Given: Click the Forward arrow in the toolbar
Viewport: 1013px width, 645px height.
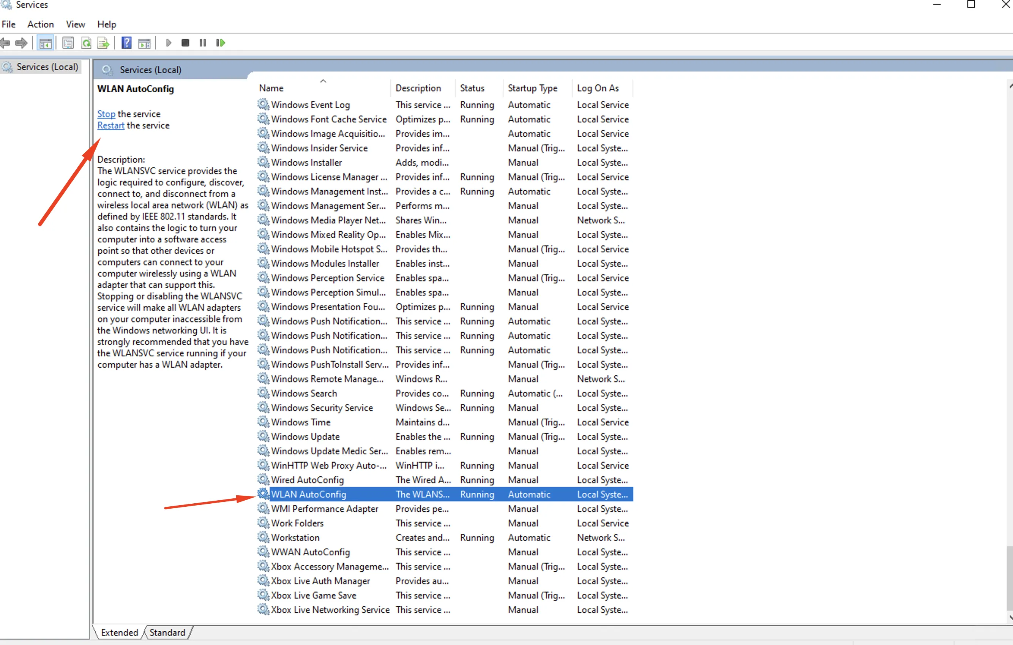Looking at the screenshot, I should [x=22, y=43].
